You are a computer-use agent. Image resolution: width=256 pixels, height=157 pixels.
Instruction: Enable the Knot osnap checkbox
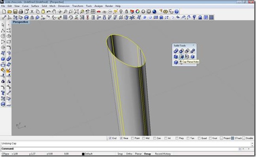coord(210,138)
